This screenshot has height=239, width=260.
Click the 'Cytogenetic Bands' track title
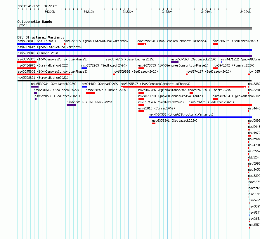pyautogui.click(x=35, y=22)
